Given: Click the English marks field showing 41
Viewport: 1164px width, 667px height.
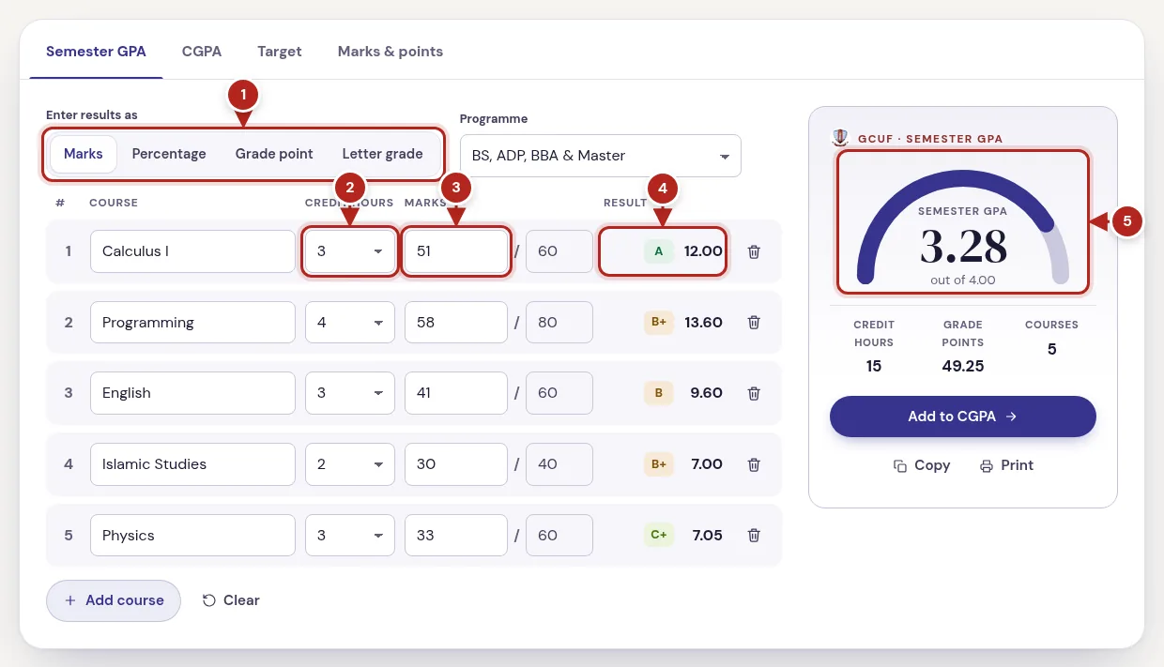Looking at the screenshot, I should 456,393.
